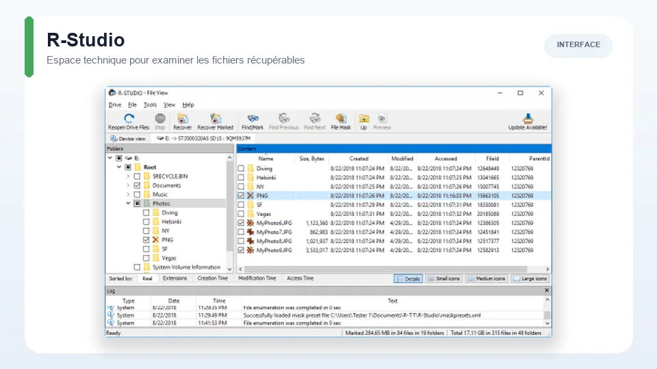Check the System Volume Information checkbox
Screen dimensions: 657x369
click(x=137, y=267)
